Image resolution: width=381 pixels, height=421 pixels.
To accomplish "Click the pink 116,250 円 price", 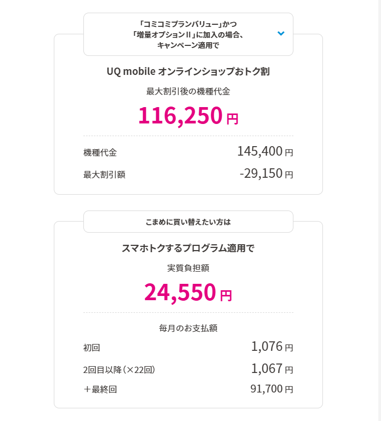I will pyautogui.click(x=188, y=116).
